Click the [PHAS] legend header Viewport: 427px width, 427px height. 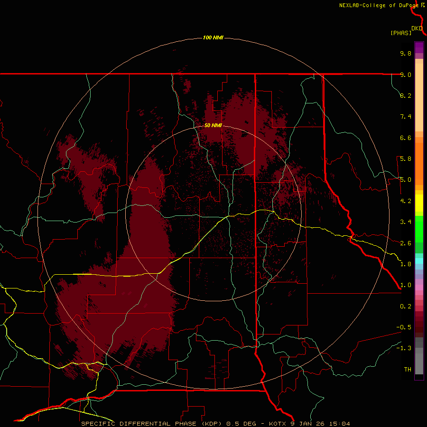click(x=401, y=33)
